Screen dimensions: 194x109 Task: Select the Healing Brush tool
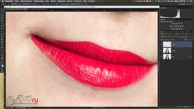click(2, 26)
